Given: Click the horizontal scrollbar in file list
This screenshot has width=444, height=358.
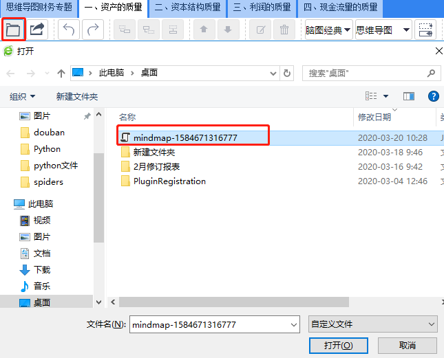Looking at the screenshot, I should (x=233, y=302).
